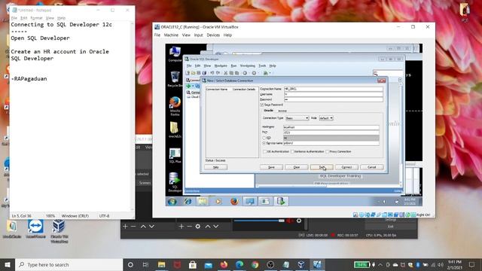This screenshot has height=271, width=482.
Task: Click the Cut scissors icon in SQL Developer
Action: click(x=226, y=73)
